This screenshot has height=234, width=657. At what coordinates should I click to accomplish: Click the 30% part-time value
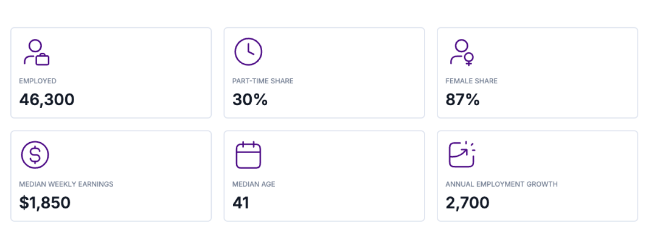(x=250, y=100)
